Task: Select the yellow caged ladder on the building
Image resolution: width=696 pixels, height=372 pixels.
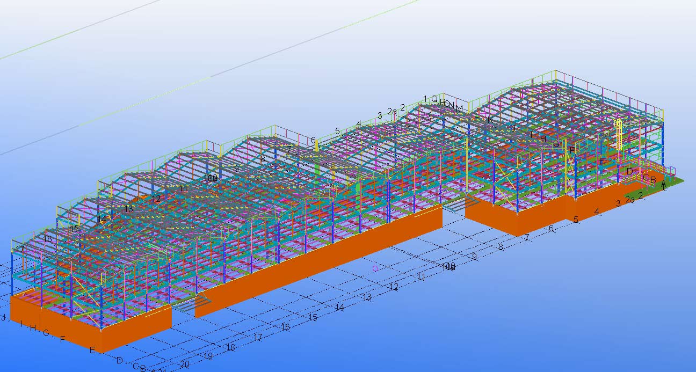Action: click(619, 134)
